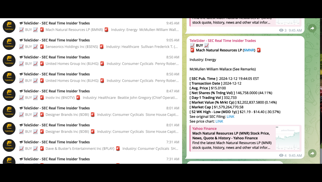Click the chart thumbnail in upper message preview
The image size is (322, 182).
pyautogui.click(x=287, y=21)
